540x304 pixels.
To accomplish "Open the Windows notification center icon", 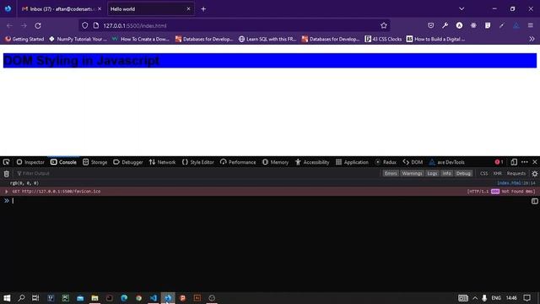I will [x=526, y=298].
